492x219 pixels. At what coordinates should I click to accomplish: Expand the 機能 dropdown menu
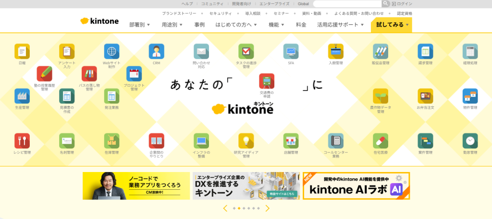[276, 25]
